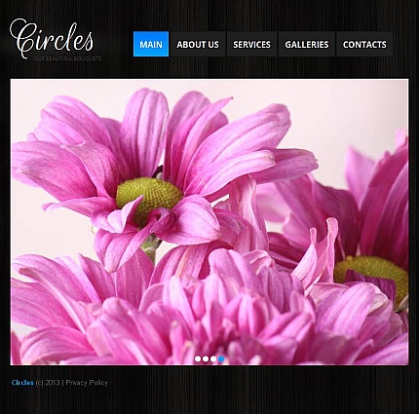Go to the ABOUT US page
419x414 pixels.
[198, 44]
